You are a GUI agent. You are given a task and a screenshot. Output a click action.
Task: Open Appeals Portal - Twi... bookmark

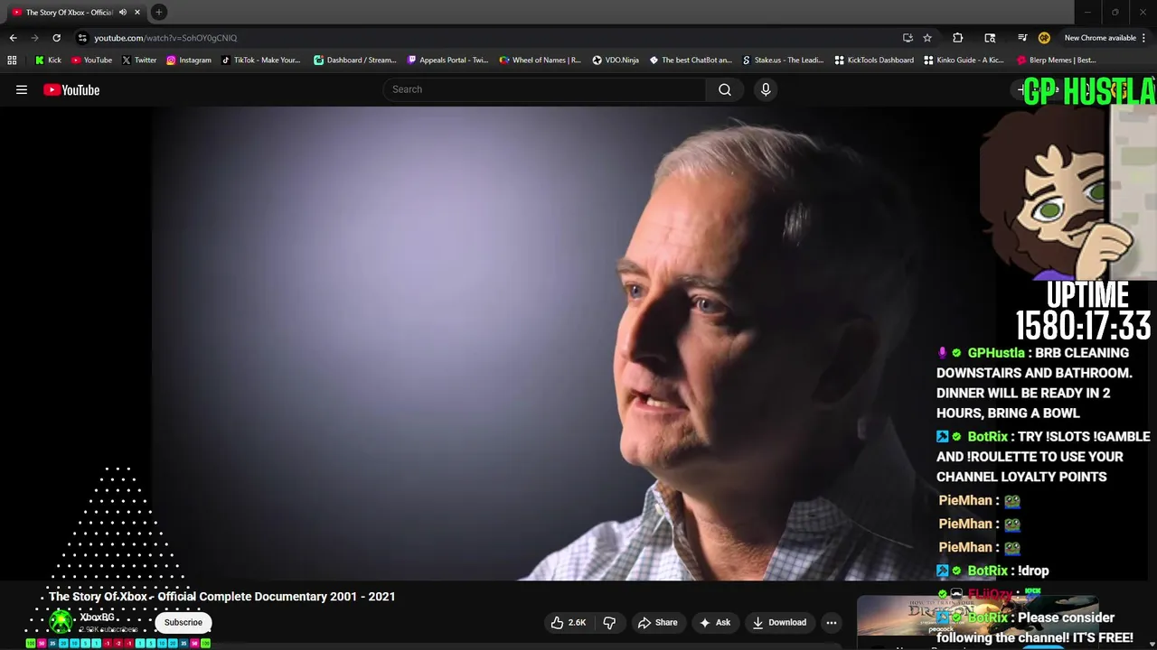click(x=447, y=60)
